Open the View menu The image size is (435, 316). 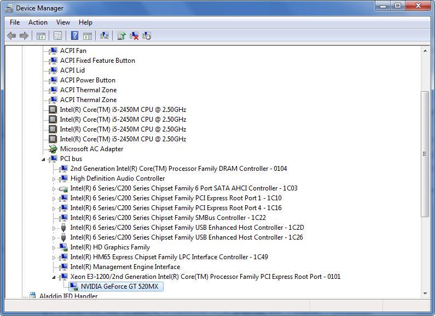[x=63, y=22]
